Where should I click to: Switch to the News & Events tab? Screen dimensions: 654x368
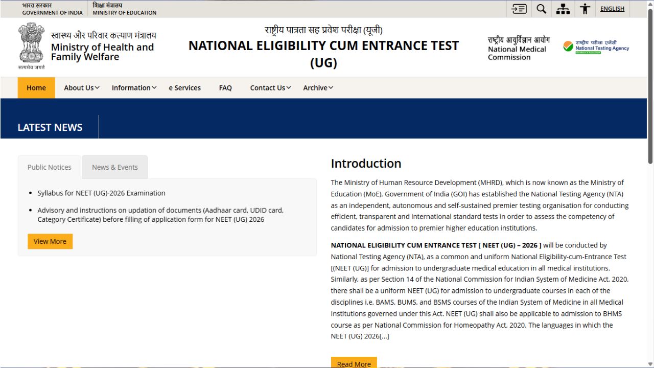coord(115,167)
